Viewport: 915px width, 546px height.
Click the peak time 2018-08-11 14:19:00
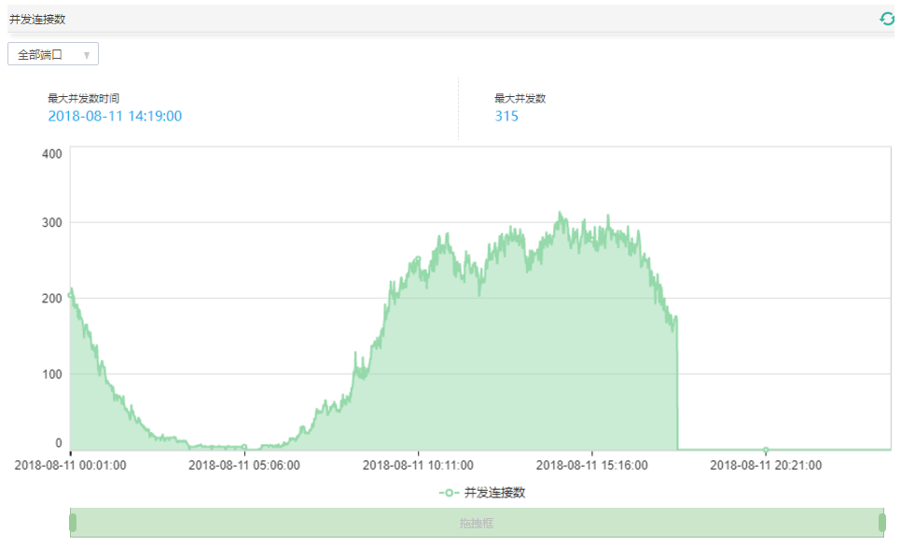tap(115, 117)
